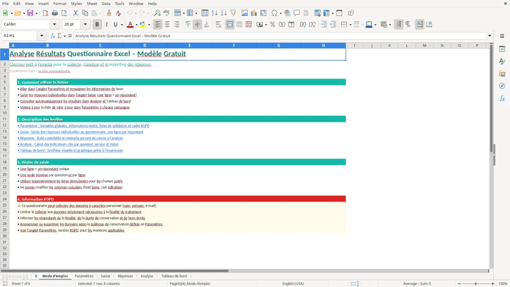This screenshot has width=510, height=287.
Task: Switch to the Tableau de bord tab
Action: click(x=174, y=276)
